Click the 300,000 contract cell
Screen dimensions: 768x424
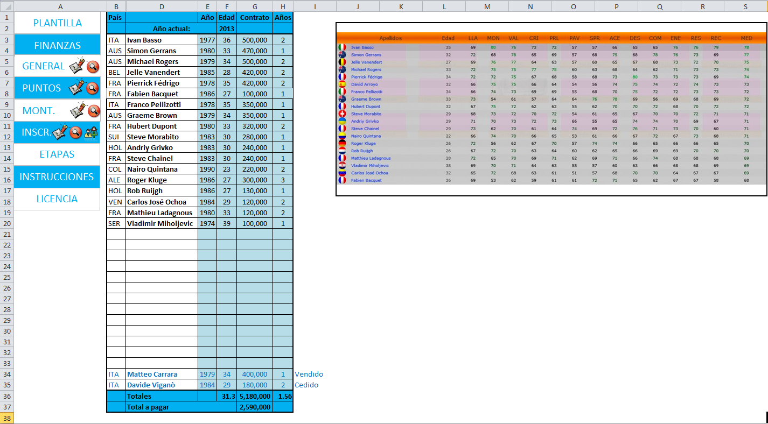(255, 180)
